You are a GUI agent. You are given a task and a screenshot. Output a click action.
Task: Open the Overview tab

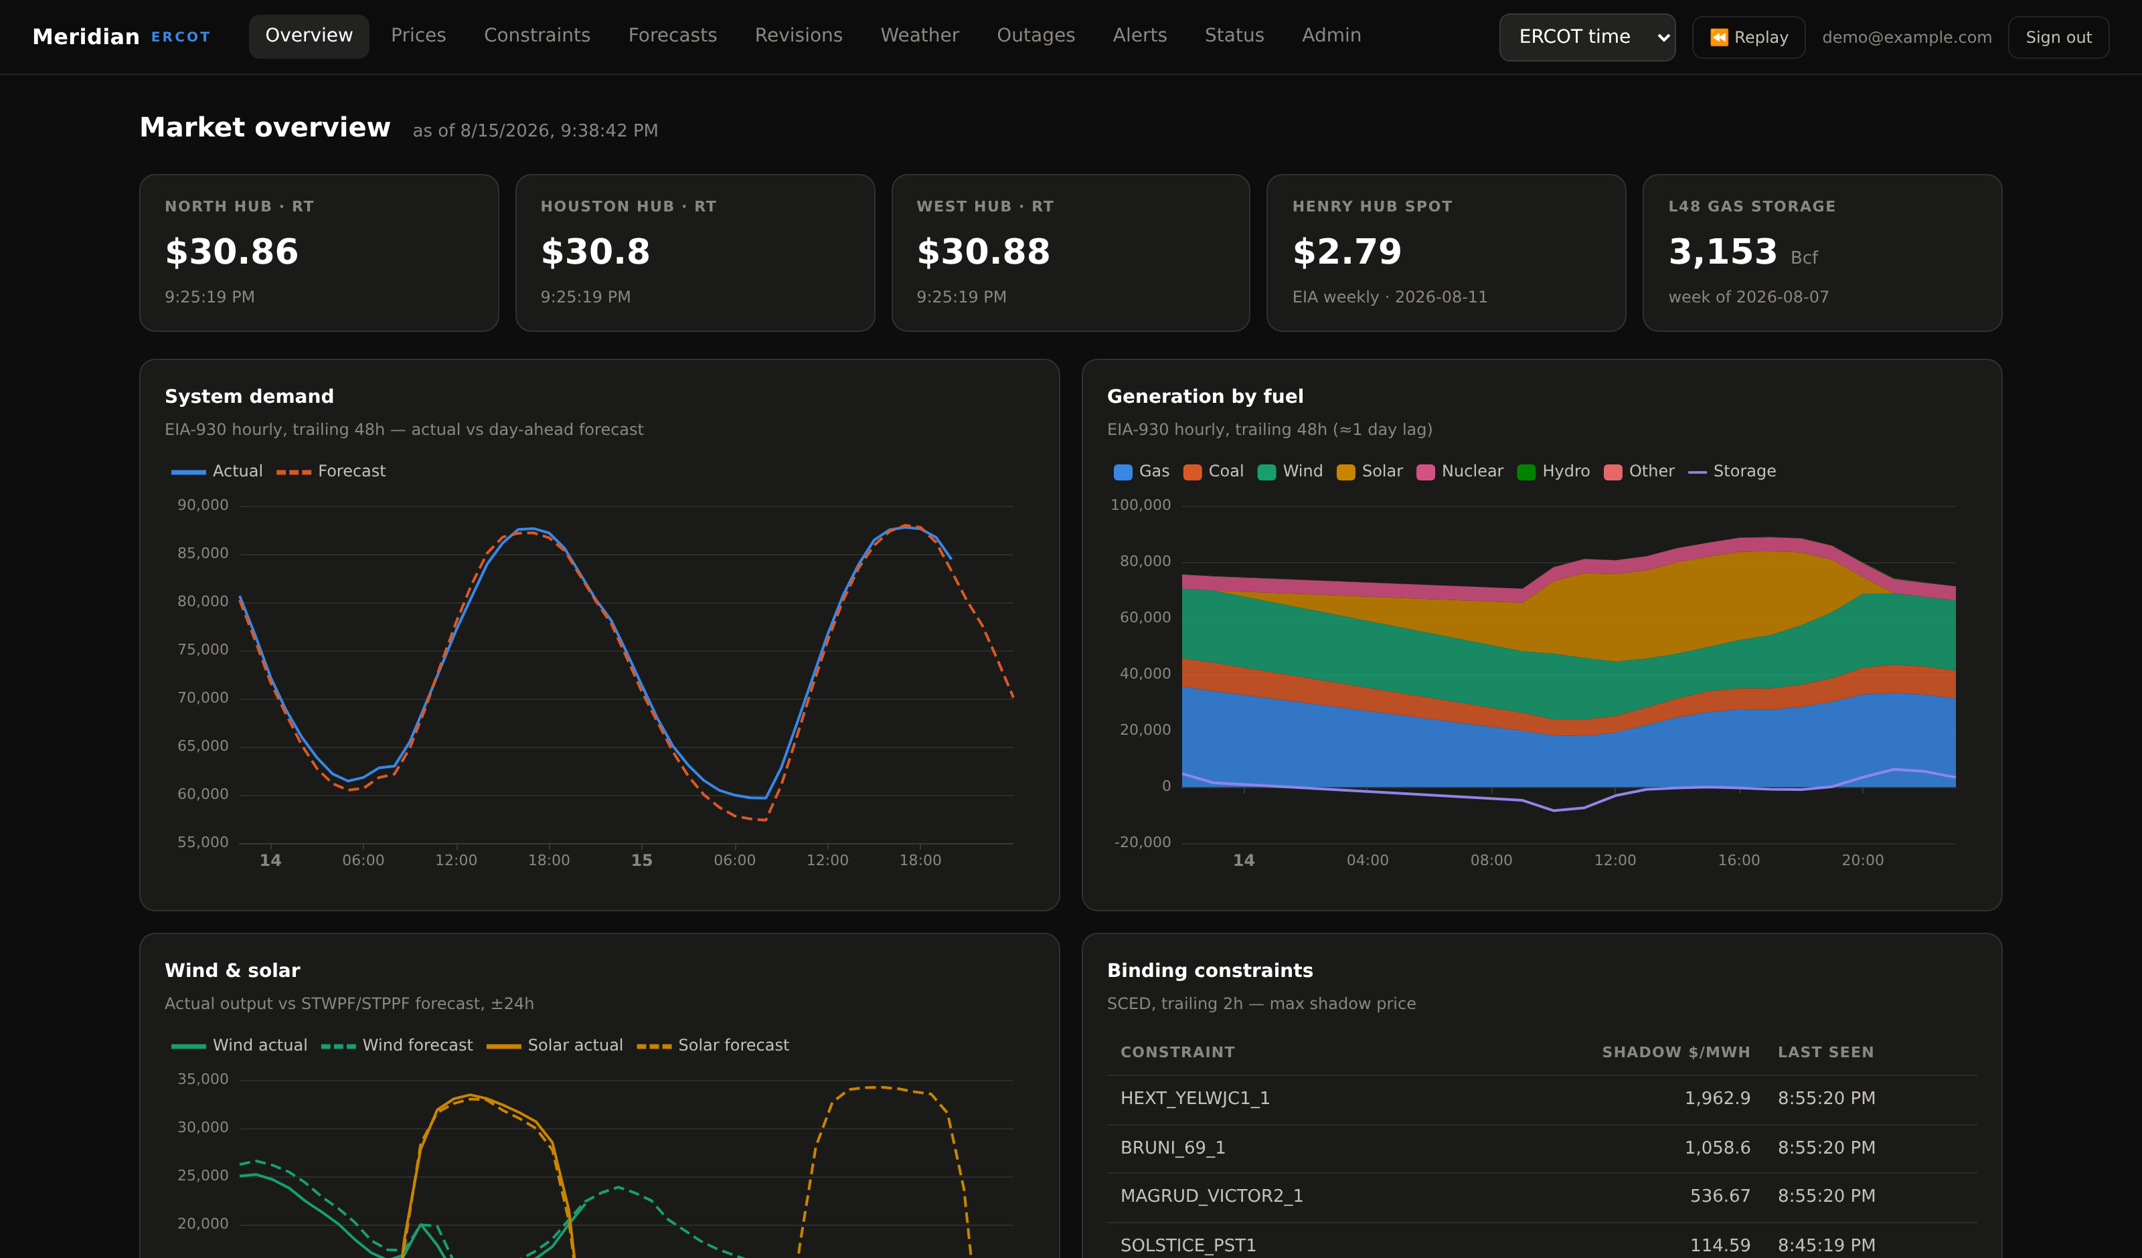point(309,35)
